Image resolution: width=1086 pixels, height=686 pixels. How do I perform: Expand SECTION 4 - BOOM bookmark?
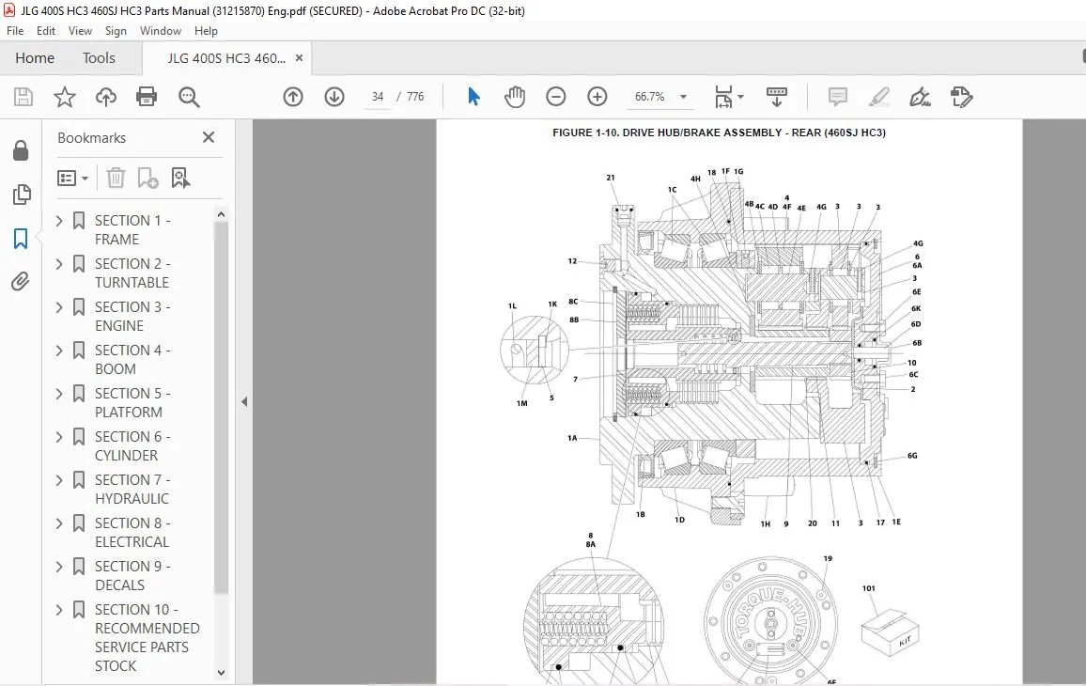click(59, 351)
